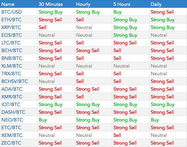Click NEO/BTC 30 Minutes Buy cell
187x147 pixels.
(x=43, y=120)
